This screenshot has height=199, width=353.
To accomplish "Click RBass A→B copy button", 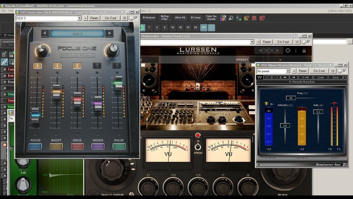I will [305, 77].
